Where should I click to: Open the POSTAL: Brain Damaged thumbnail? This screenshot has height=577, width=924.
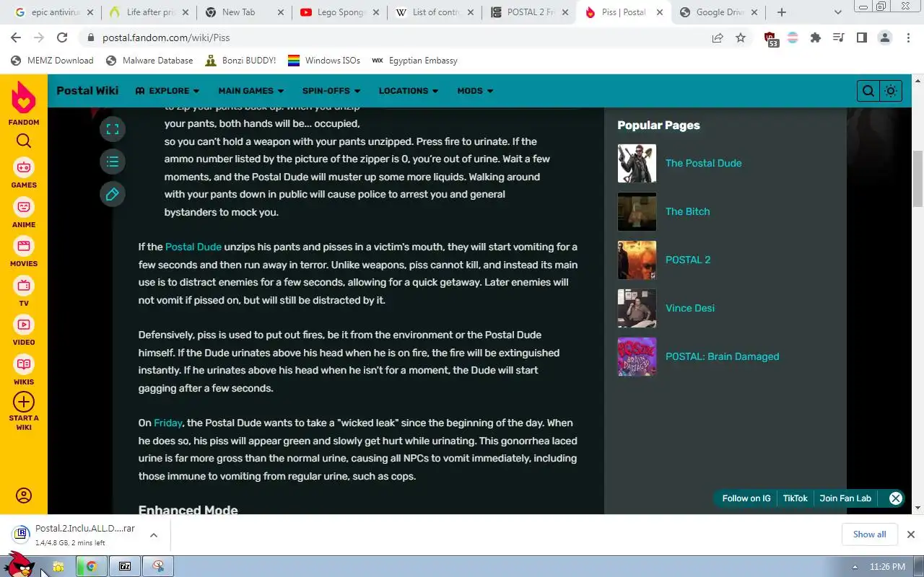[637, 357]
